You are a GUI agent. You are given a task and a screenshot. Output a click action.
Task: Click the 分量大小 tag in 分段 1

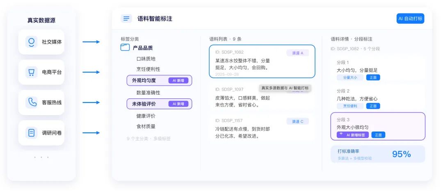pos(350,77)
